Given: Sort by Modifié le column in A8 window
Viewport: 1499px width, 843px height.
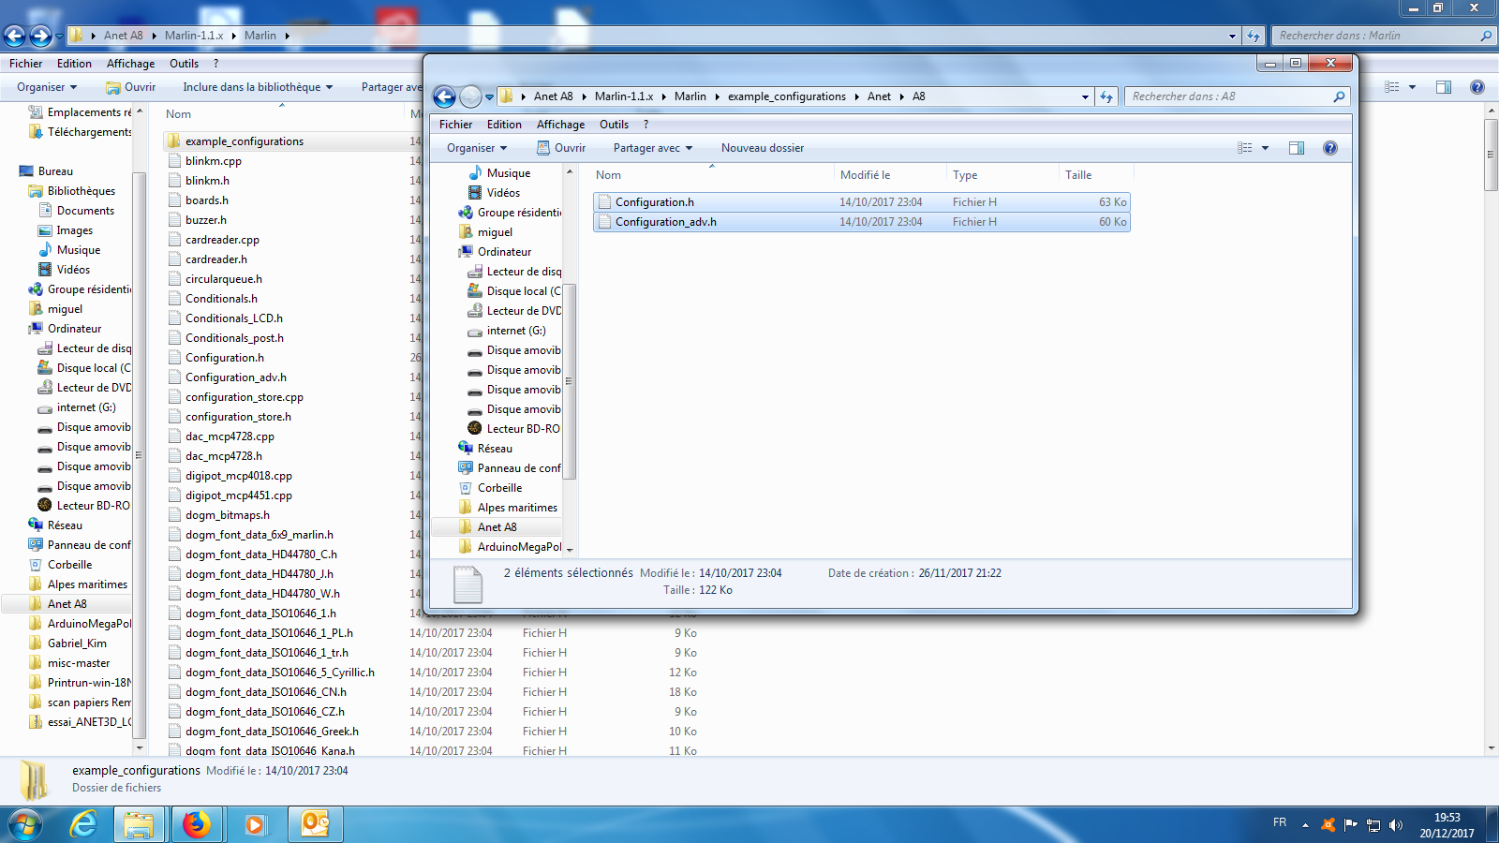Looking at the screenshot, I should tap(890, 175).
